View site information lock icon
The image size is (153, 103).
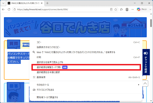pos(15,9)
